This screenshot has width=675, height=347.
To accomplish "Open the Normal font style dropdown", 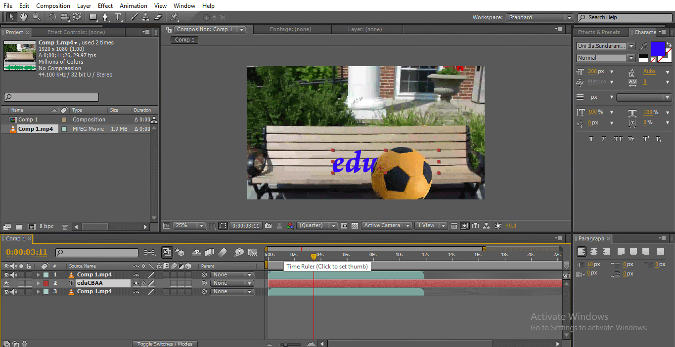I will (x=606, y=58).
